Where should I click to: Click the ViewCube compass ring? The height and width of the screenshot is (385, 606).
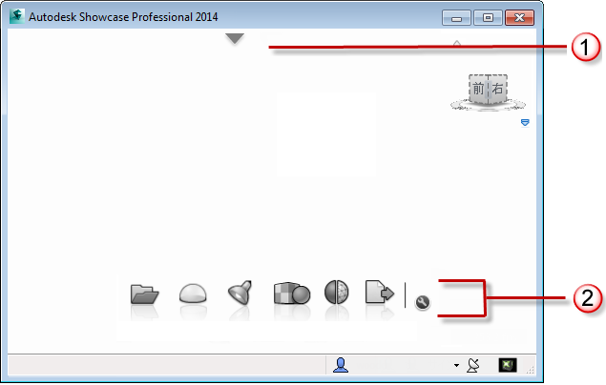tap(488, 105)
